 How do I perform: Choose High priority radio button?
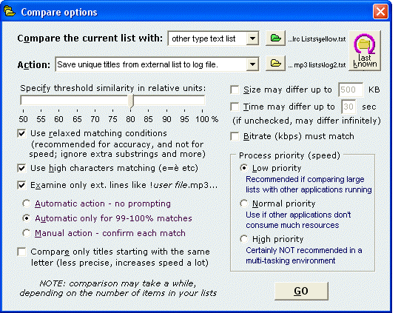point(244,239)
